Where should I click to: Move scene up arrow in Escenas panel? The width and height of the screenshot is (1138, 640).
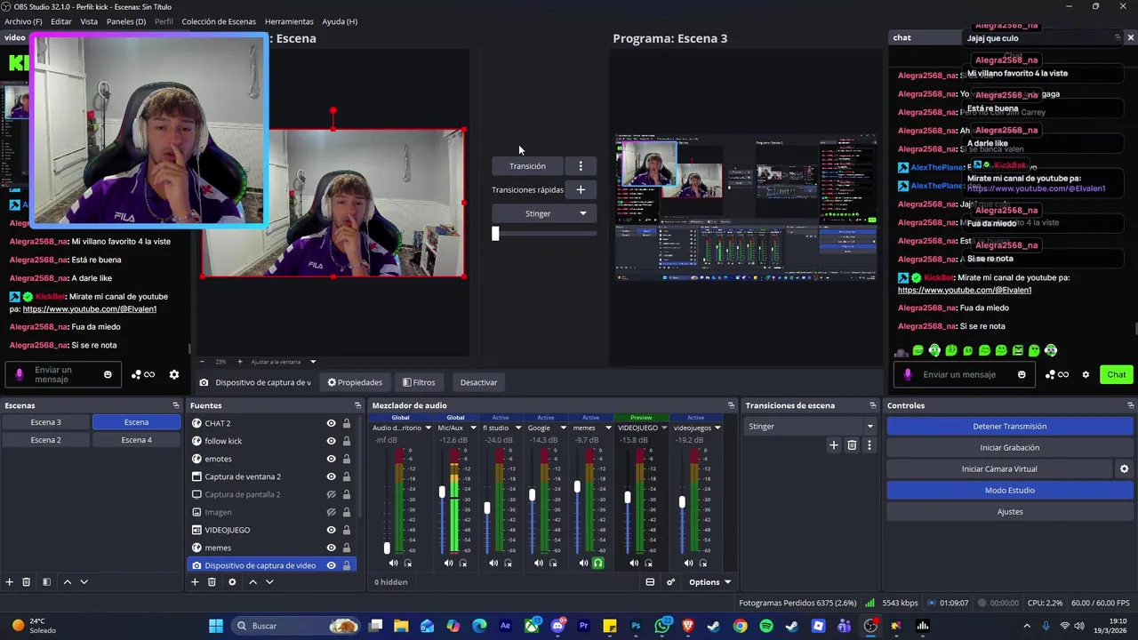pos(67,582)
